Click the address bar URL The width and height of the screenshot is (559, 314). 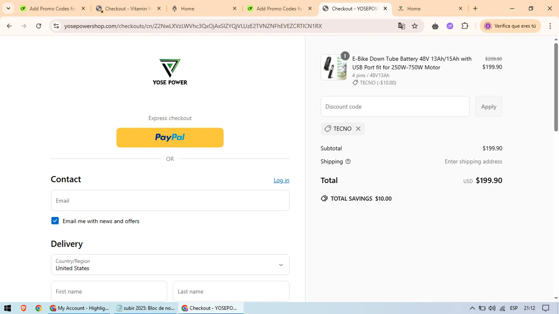193,26
